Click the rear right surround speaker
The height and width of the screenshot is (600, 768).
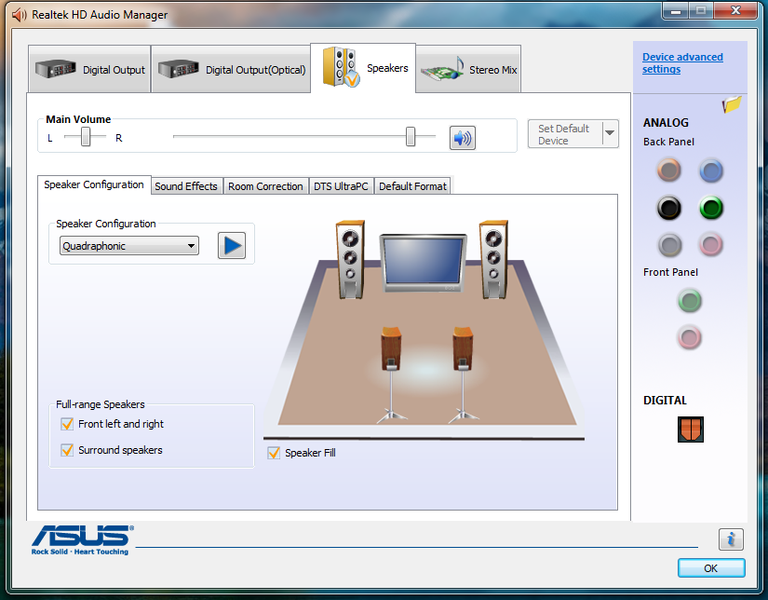pos(463,375)
